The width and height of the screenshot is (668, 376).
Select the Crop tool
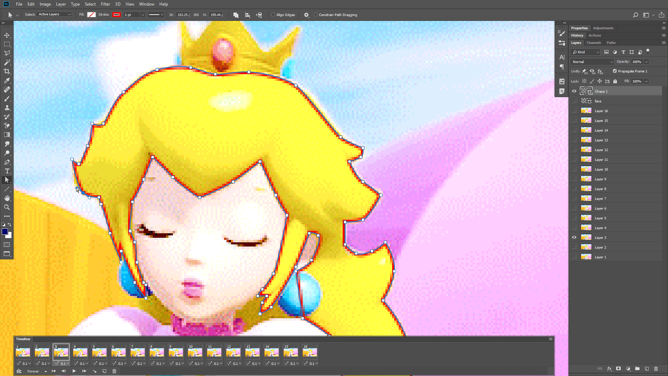tap(7, 71)
